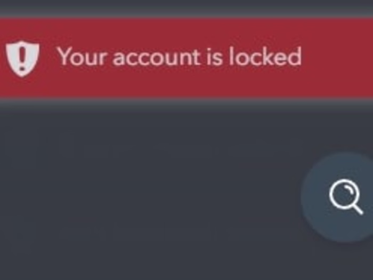Click the exclamation mark inside the shield
373x280 pixels.
click(x=22, y=58)
